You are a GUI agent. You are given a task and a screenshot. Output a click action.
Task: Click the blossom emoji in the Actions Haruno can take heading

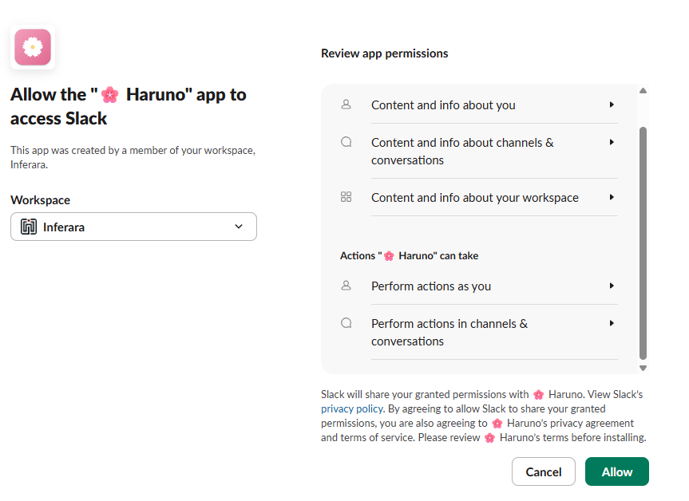point(389,256)
